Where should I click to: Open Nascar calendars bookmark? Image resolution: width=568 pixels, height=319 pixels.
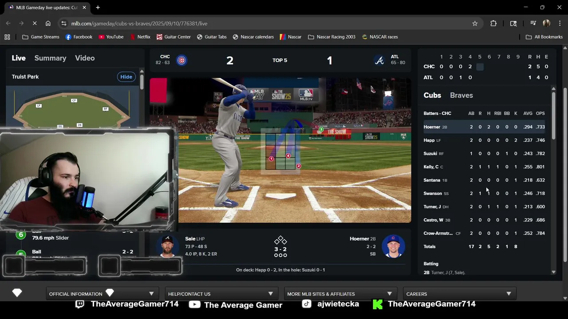(x=253, y=37)
